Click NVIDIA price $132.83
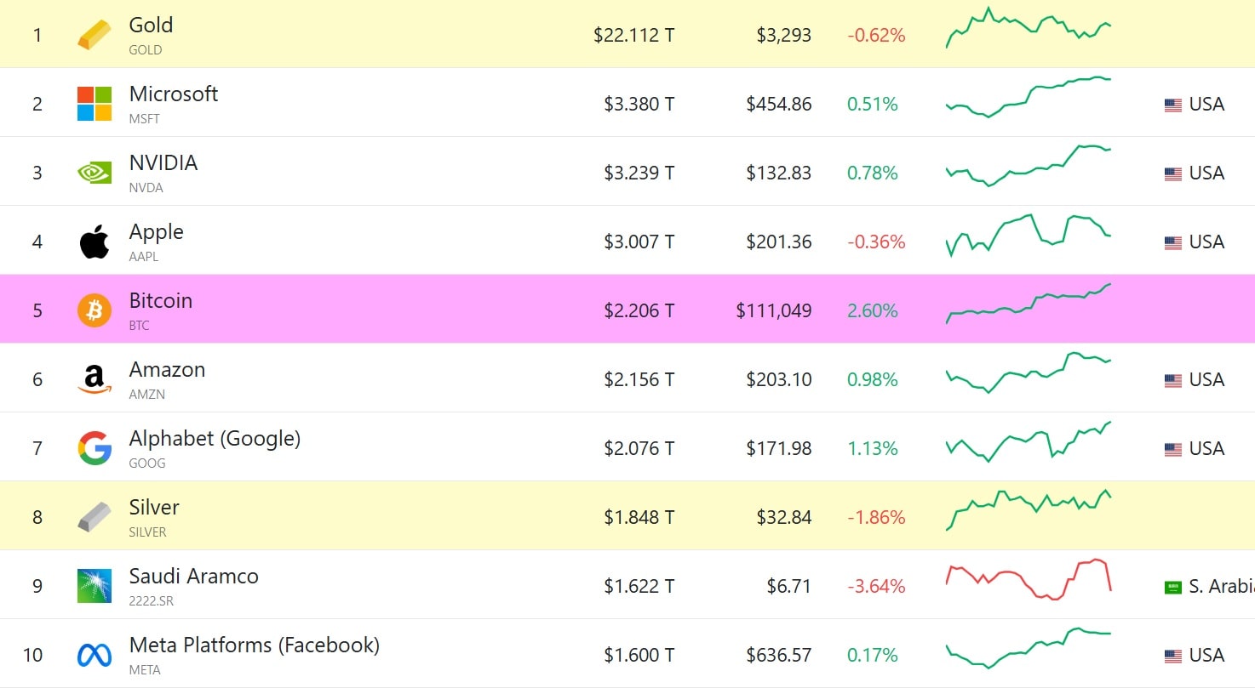The height and width of the screenshot is (688, 1255). coord(779,173)
